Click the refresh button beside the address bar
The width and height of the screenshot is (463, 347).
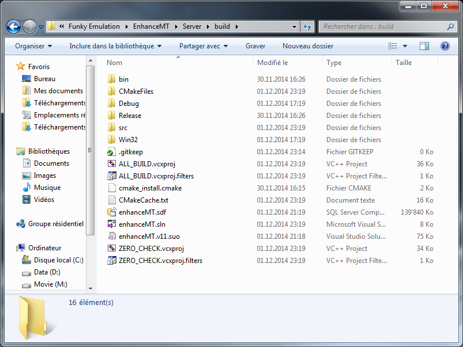(307, 26)
